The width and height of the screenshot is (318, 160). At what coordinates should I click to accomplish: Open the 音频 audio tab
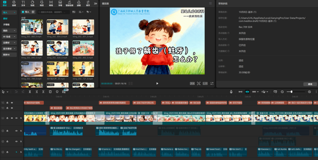point(14,3)
